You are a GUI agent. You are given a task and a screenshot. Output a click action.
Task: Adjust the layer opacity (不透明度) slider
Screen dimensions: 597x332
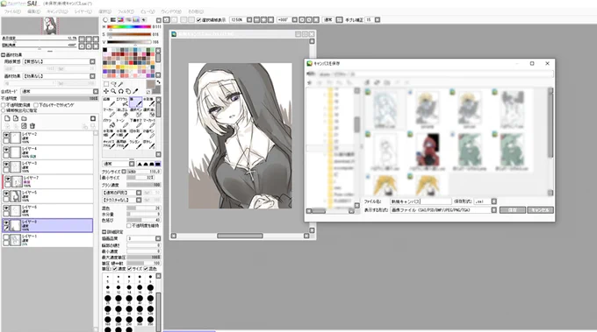[59, 98]
